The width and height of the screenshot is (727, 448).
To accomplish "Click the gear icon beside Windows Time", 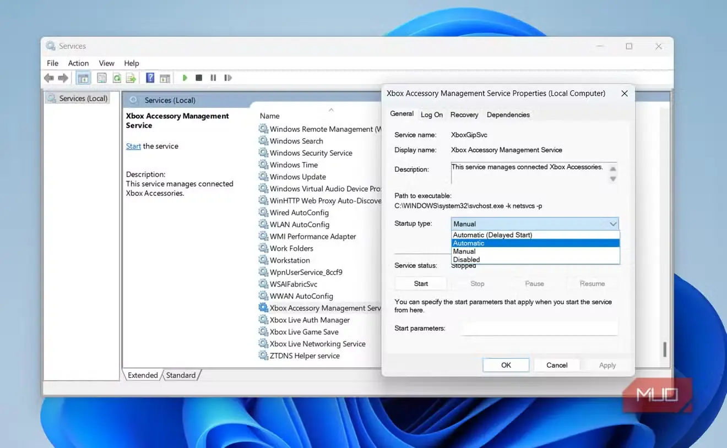I will pos(263,165).
